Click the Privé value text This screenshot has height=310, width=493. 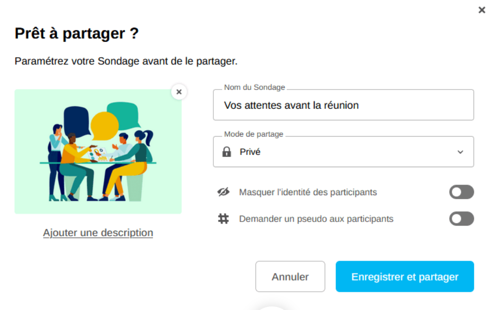[x=250, y=151]
